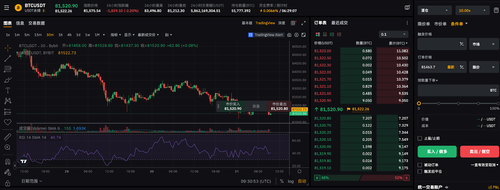
Task: Open the isolated margin mode dropdown
Action: click(x=435, y=10)
